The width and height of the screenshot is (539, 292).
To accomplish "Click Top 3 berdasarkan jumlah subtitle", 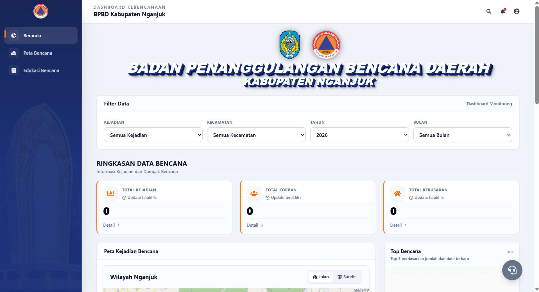I will tap(430, 259).
